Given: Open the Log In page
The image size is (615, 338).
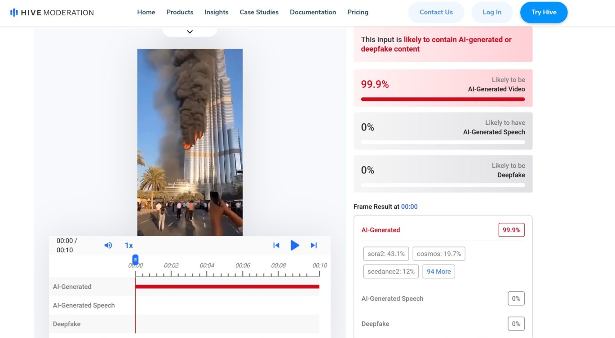Looking at the screenshot, I should coord(492,12).
